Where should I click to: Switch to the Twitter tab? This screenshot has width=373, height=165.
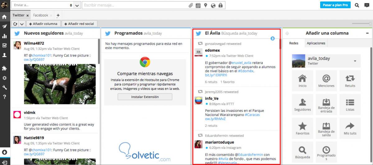click(x=18, y=15)
